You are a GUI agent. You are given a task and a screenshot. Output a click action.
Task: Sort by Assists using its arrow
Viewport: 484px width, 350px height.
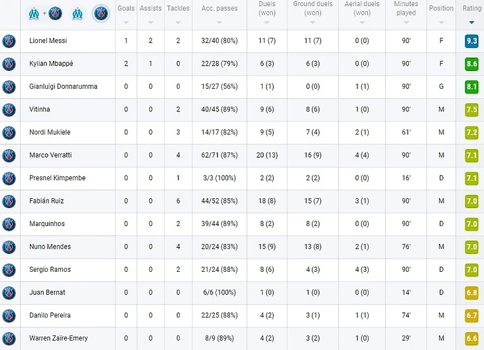pyautogui.click(x=151, y=22)
